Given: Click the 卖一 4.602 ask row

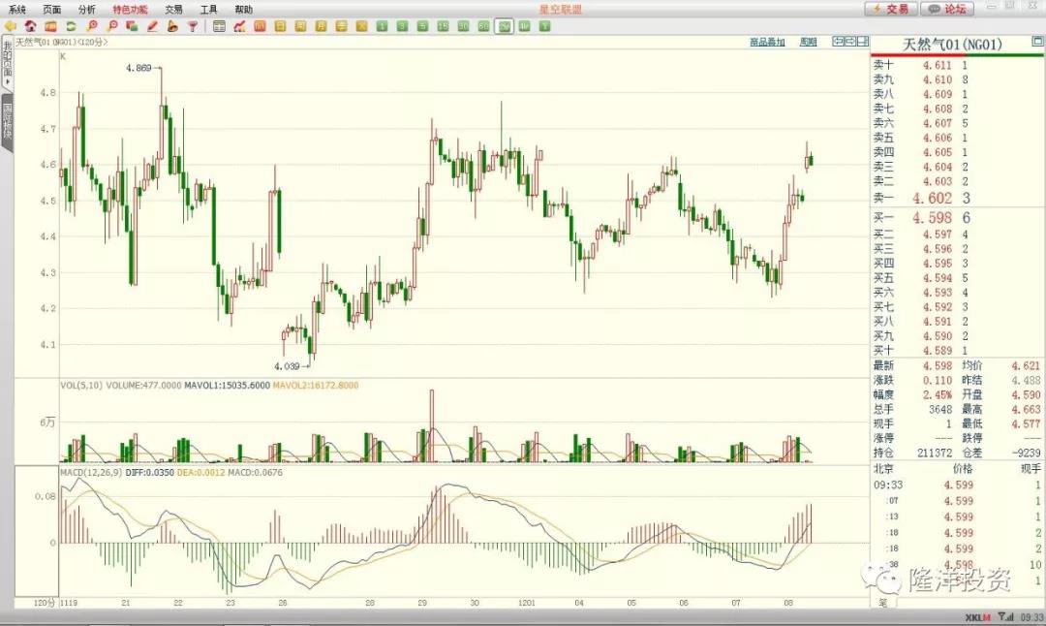Looking at the screenshot, I should (x=958, y=199).
